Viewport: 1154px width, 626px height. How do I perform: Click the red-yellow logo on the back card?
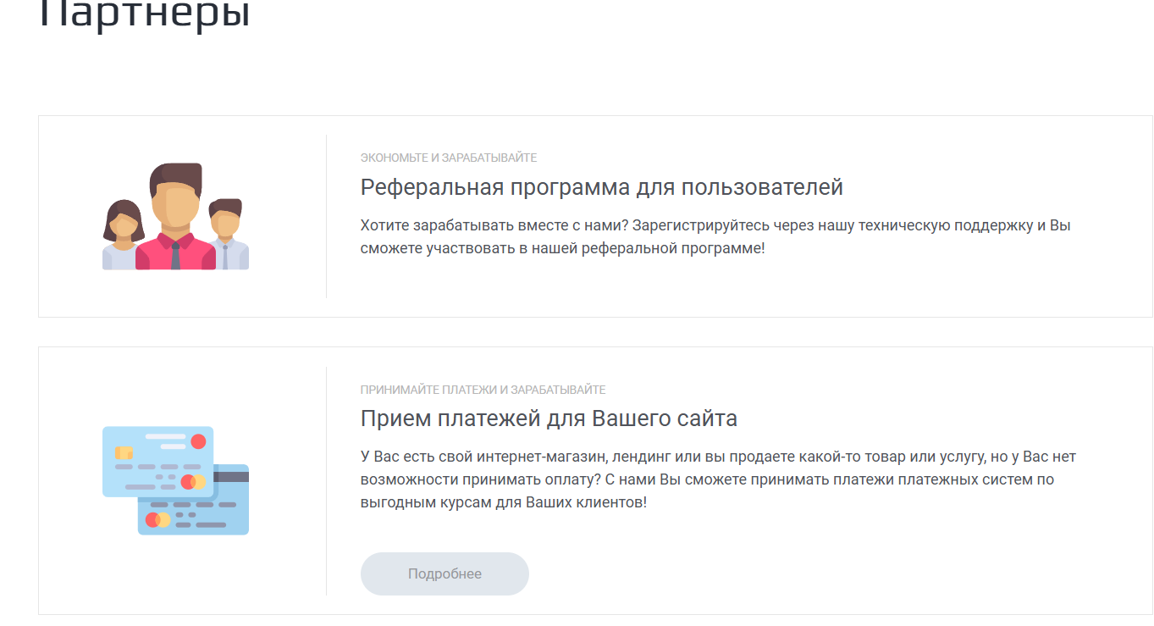pos(157,520)
